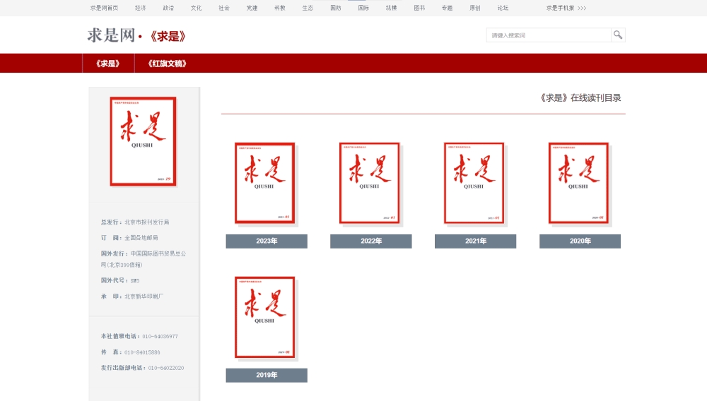Open the 求是网首页 top link
The width and height of the screenshot is (707, 401).
click(x=104, y=8)
